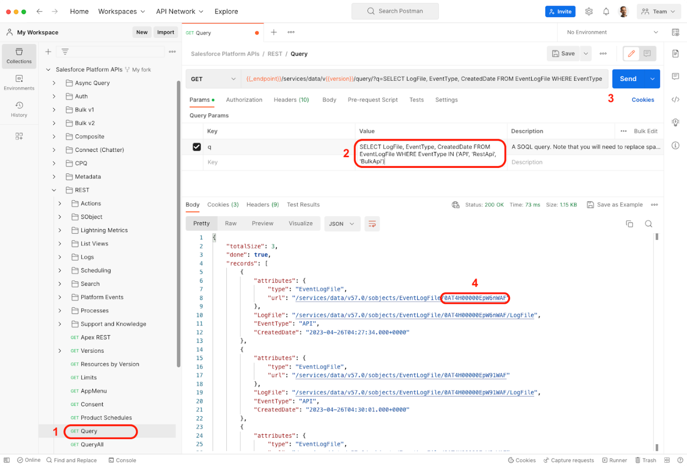This screenshot has height=466, width=687.
Task: Click the Save button
Action: pos(563,54)
